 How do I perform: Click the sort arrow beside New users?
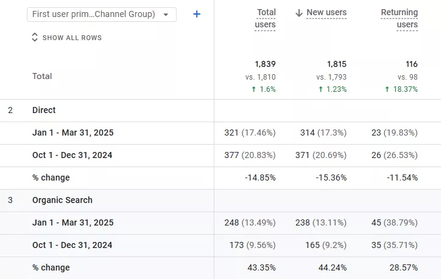coord(299,13)
